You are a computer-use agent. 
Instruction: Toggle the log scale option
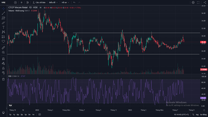click(197, 114)
